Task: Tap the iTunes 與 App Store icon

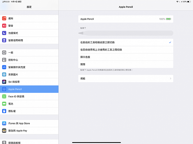Action: pos(4,123)
